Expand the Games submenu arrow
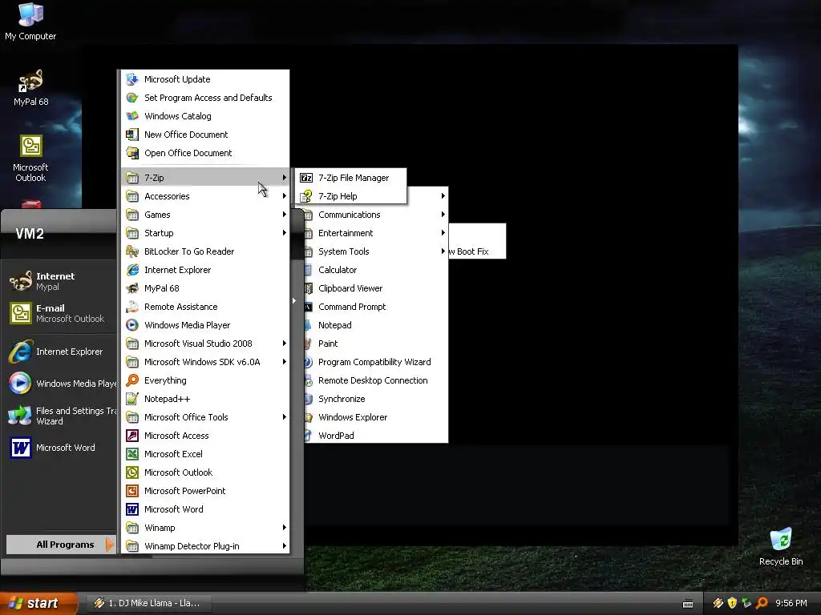Screen dimensions: 821x615 click(285, 215)
